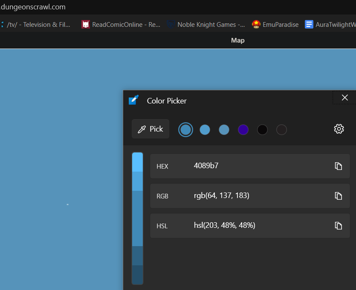Open the AuraTwilight document bookmark
Screen dimensions: 356x290
(x=330, y=25)
